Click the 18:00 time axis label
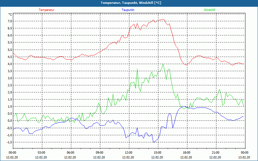The image size is (258, 161). pyautogui.click(x=187, y=153)
